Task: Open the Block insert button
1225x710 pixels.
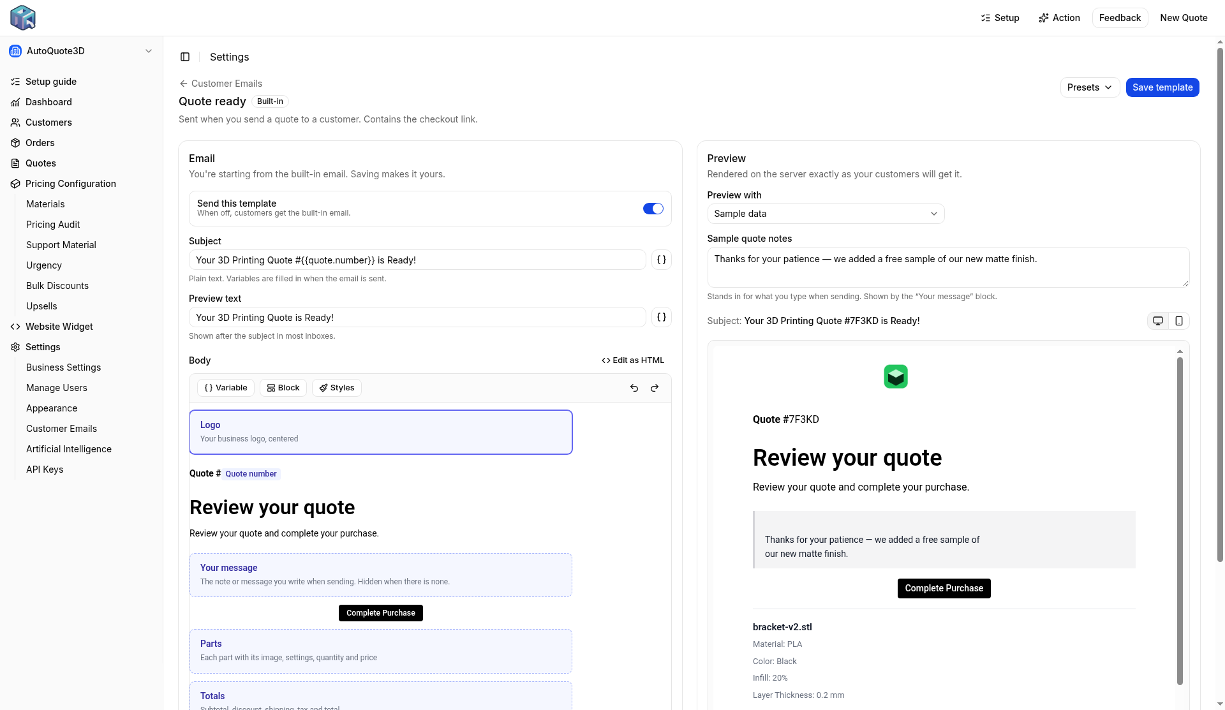Action: pyautogui.click(x=283, y=388)
